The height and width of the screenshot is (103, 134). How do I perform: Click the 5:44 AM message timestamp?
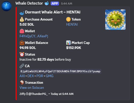tap(67, 4)
